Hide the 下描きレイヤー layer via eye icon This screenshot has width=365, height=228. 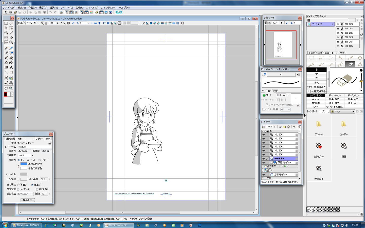[x=263, y=163]
